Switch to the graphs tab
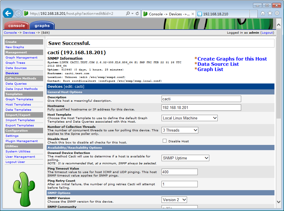Image resolution: width=284 pixels, height=211 pixels. (x=42, y=26)
